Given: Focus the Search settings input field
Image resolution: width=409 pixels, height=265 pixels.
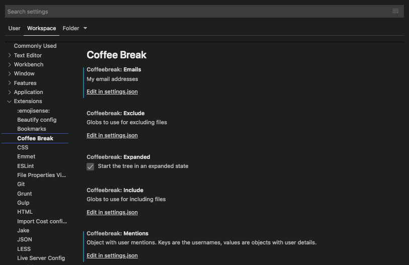Looking at the screenshot, I should click(198, 12).
